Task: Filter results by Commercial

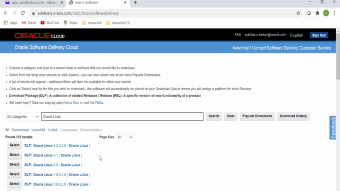Action: point(20,130)
